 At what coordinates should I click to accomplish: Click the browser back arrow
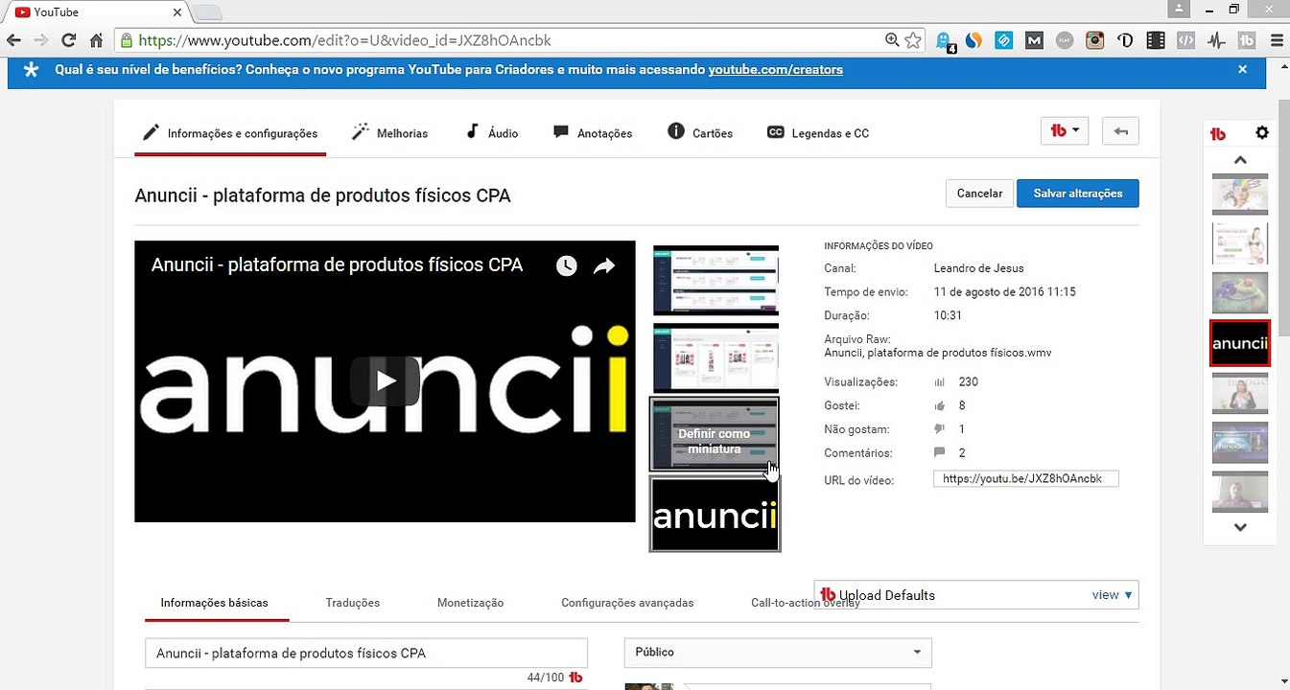[x=13, y=40]
